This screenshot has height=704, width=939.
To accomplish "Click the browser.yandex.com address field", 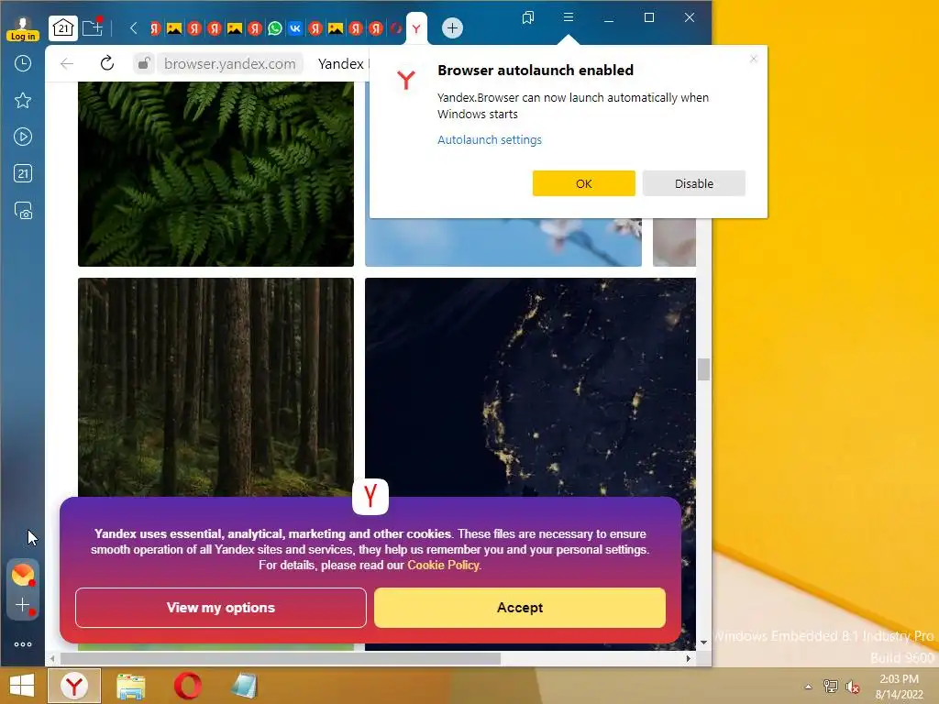I will tap(230, 63).
